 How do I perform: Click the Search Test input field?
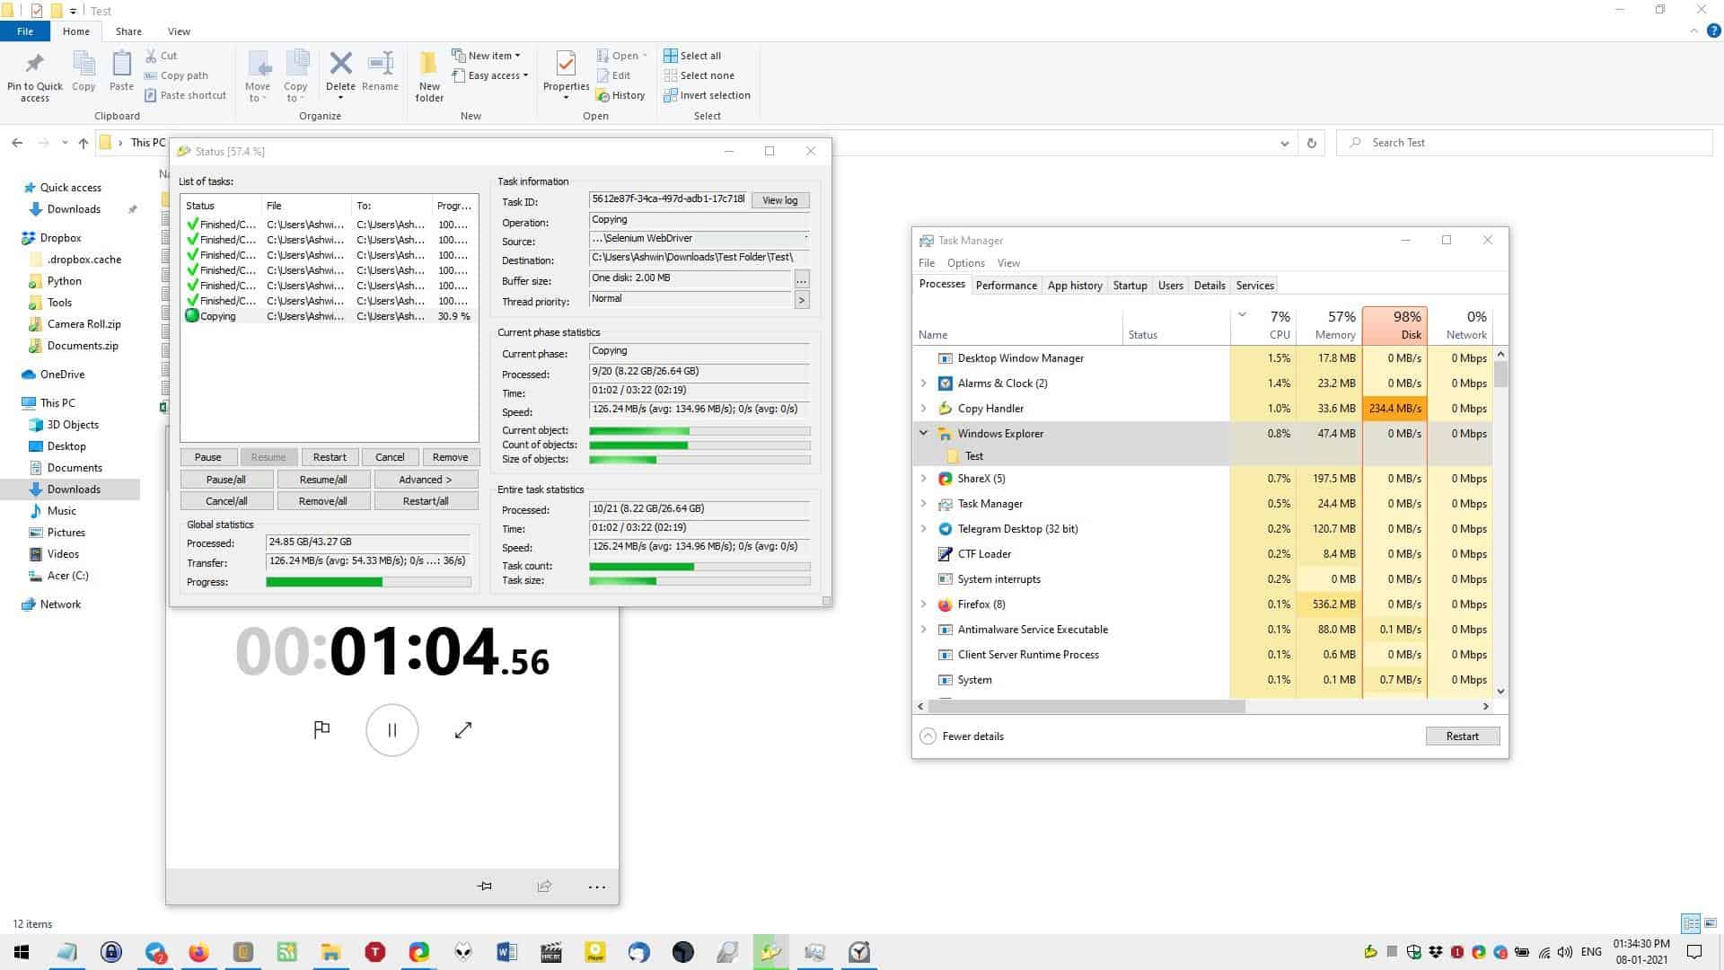coord(1525,143)
